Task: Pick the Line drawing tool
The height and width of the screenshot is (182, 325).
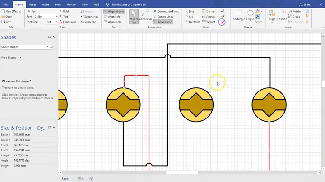Action: tap(190, 11)
